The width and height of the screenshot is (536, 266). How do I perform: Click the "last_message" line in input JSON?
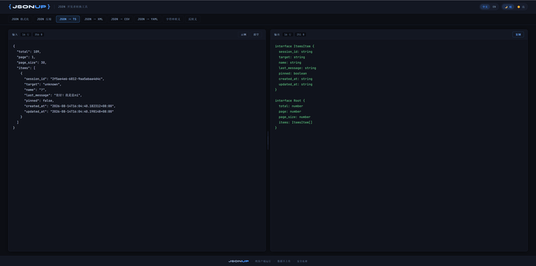(x=53, y=95)
